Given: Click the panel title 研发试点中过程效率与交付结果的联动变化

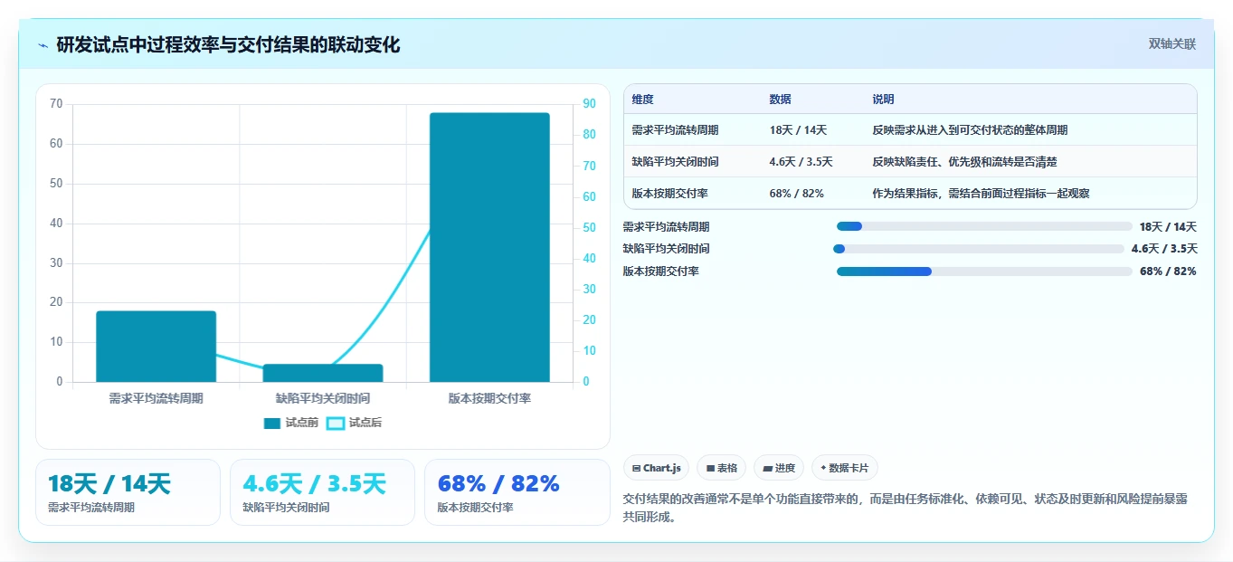Looking at the screenshot, I should click(x=228, y=45).
